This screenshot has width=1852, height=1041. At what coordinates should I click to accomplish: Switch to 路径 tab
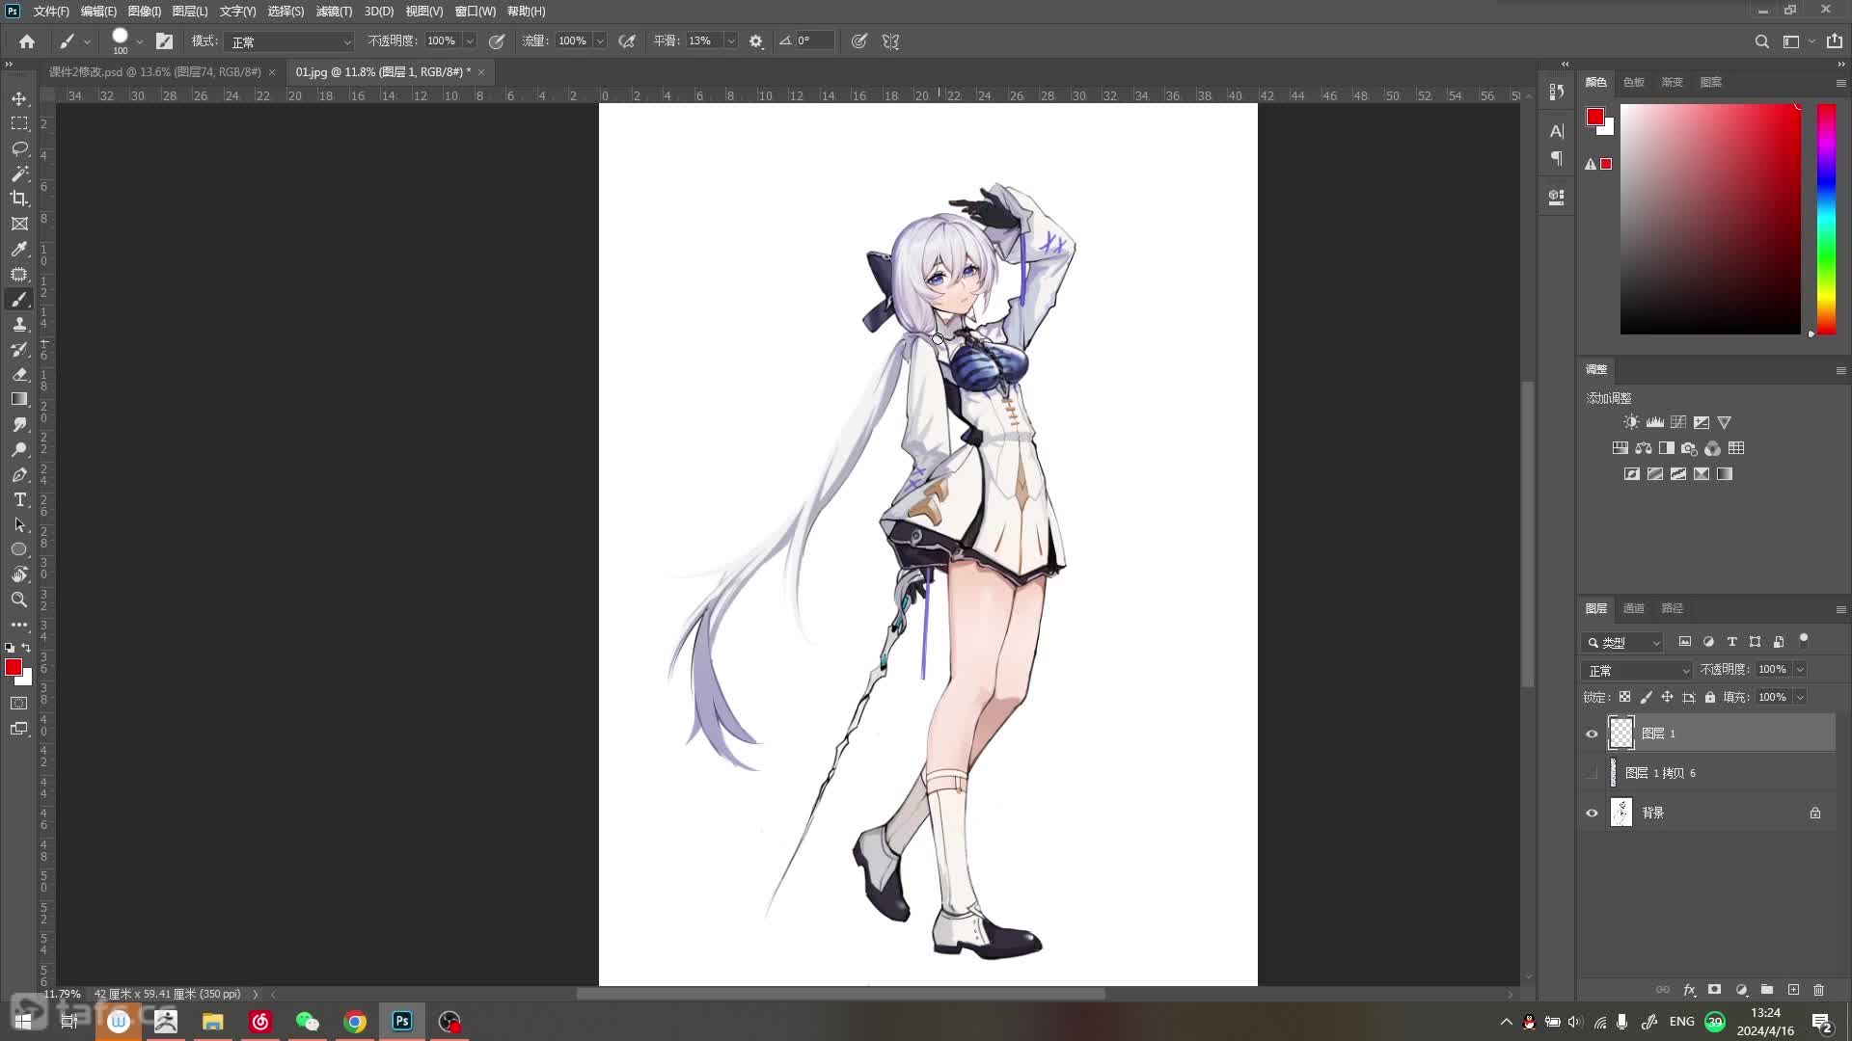[x=1672, y=608]
